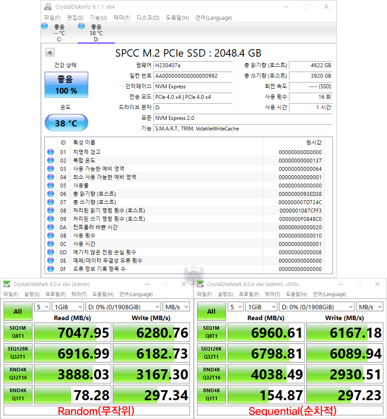Run RND4K Q1T1 test in right CrystalDiskMark

click(x=212, y=395)
